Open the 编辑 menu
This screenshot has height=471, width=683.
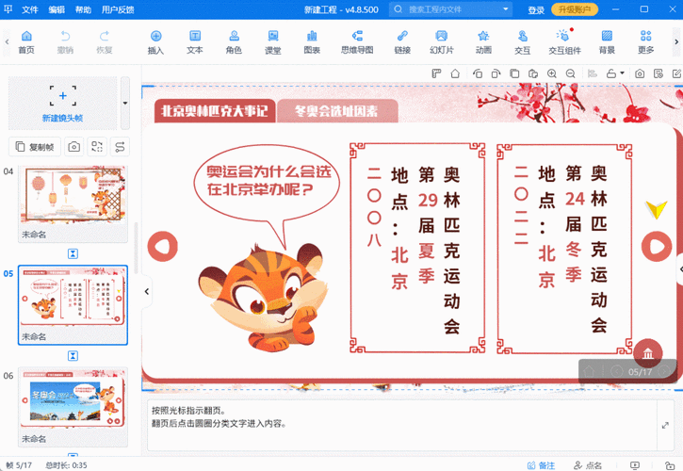[x=57, y=9]
